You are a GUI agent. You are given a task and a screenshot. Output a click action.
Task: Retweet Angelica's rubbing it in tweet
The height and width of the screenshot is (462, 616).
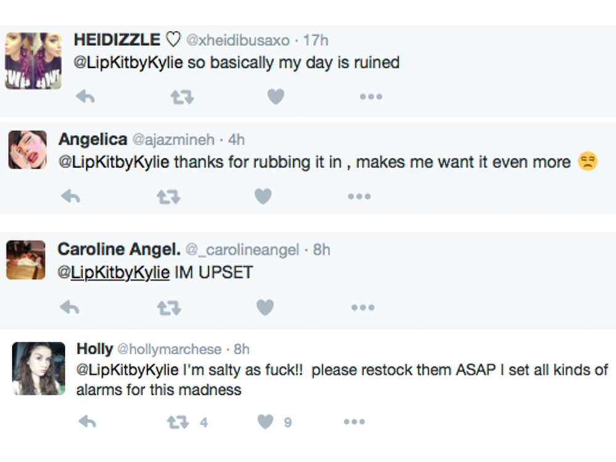coord(168,197)
